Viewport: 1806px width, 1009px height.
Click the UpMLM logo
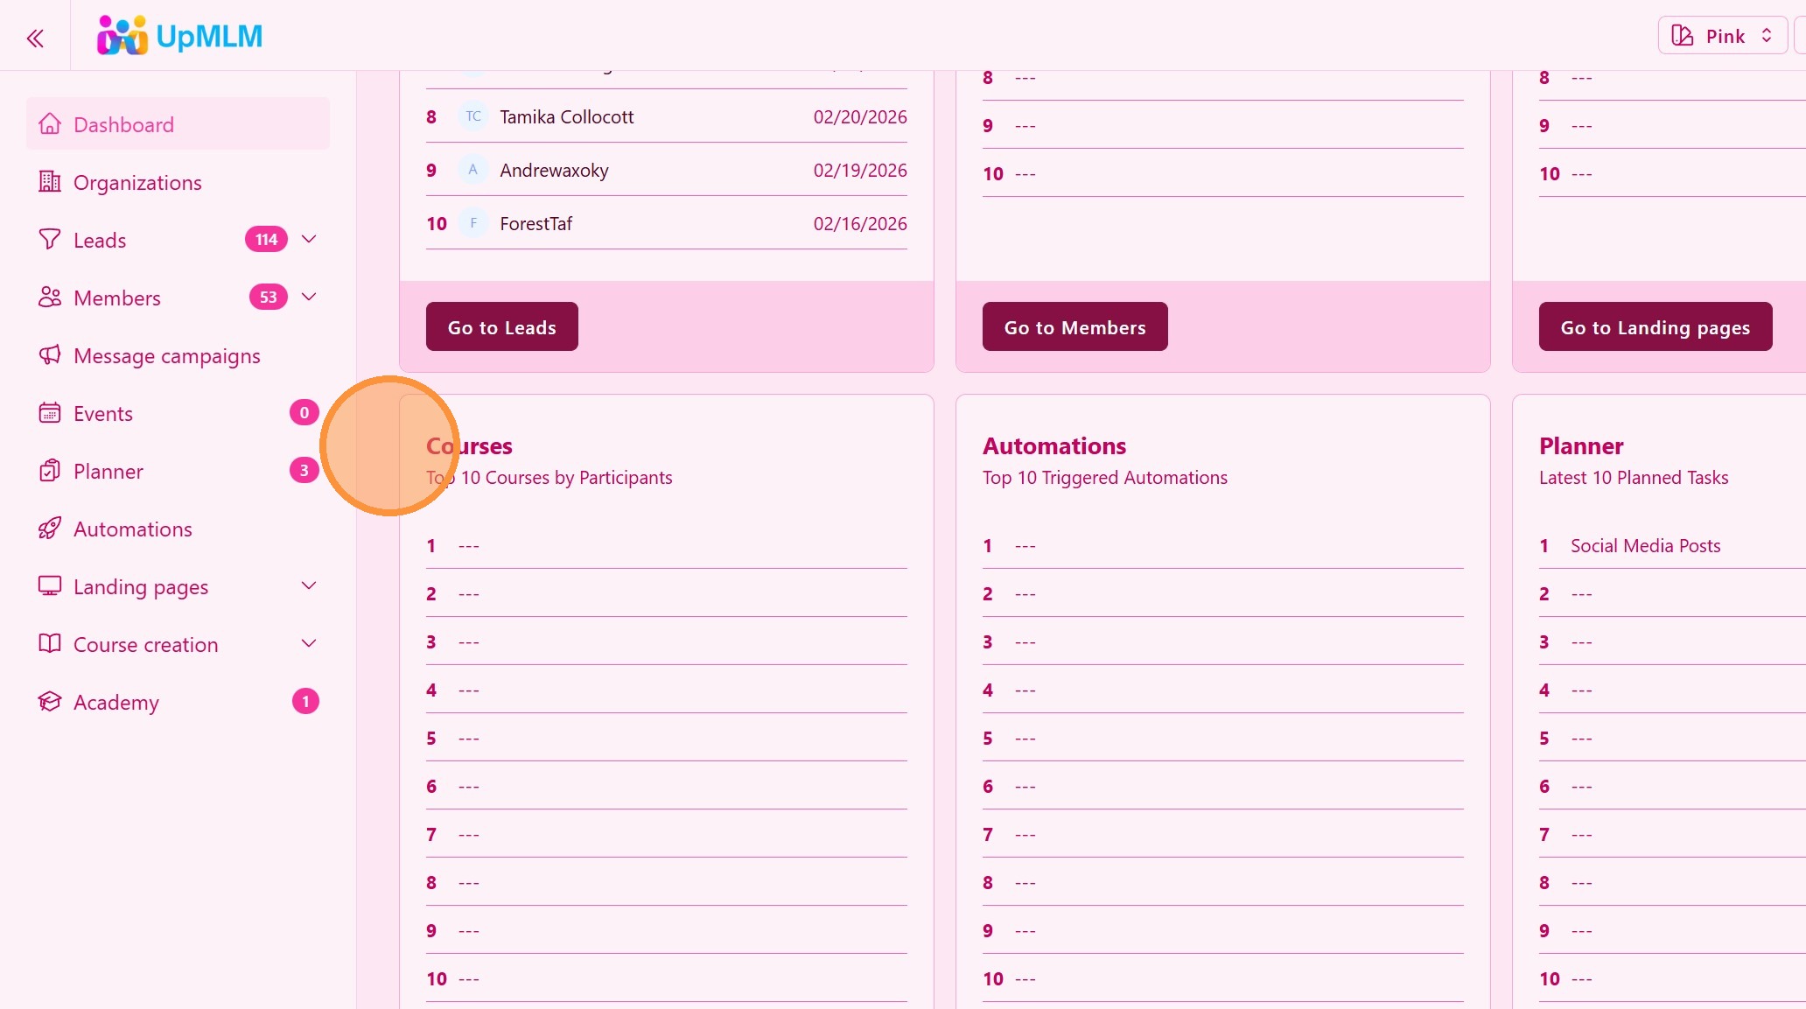[179, 36]
